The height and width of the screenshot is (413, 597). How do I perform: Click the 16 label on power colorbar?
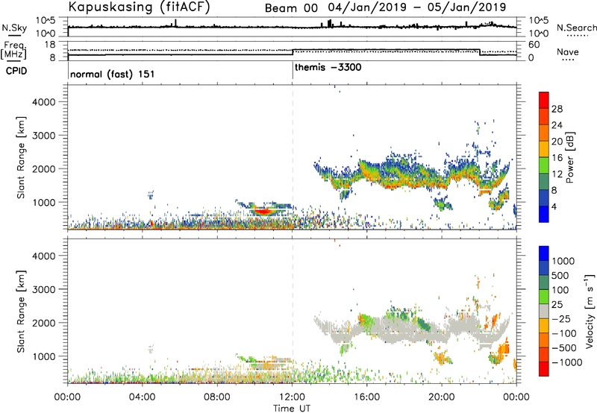[557, 158]
